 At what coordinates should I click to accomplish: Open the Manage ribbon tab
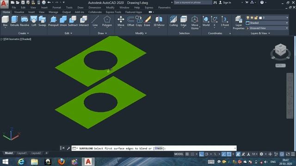pos(53,12)
